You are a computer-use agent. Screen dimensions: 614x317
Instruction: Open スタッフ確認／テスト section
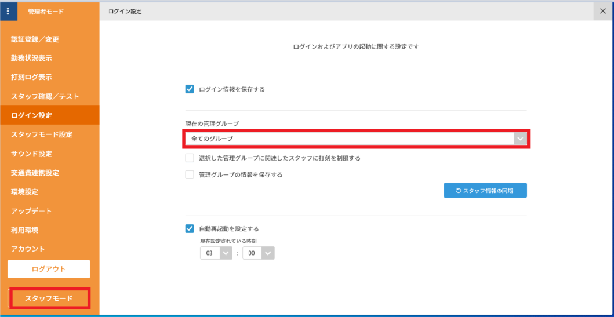(45, 96)
